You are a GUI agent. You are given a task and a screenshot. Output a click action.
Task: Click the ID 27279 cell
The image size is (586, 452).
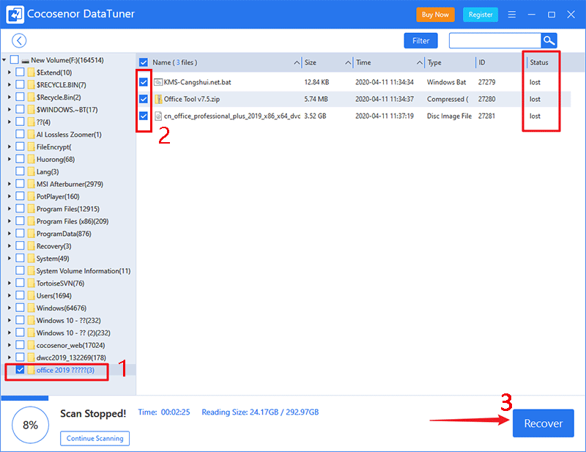click(486, 82)
